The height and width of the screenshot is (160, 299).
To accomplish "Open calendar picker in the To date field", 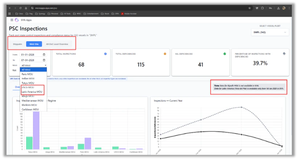I will (44, 60).
